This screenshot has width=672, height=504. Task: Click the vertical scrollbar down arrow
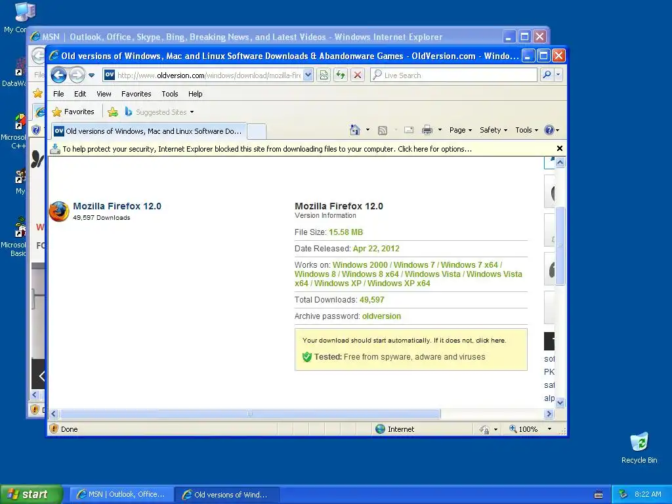pyautogui.click(x=560, y=403)
